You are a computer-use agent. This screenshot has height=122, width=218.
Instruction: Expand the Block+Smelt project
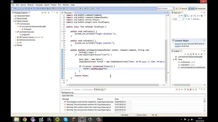[x=14, y=19]
